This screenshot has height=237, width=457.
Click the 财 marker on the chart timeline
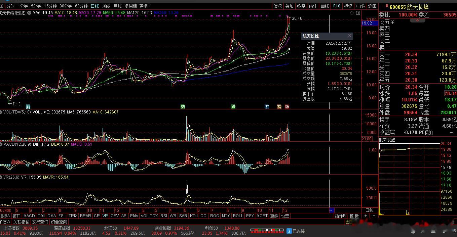267,107
